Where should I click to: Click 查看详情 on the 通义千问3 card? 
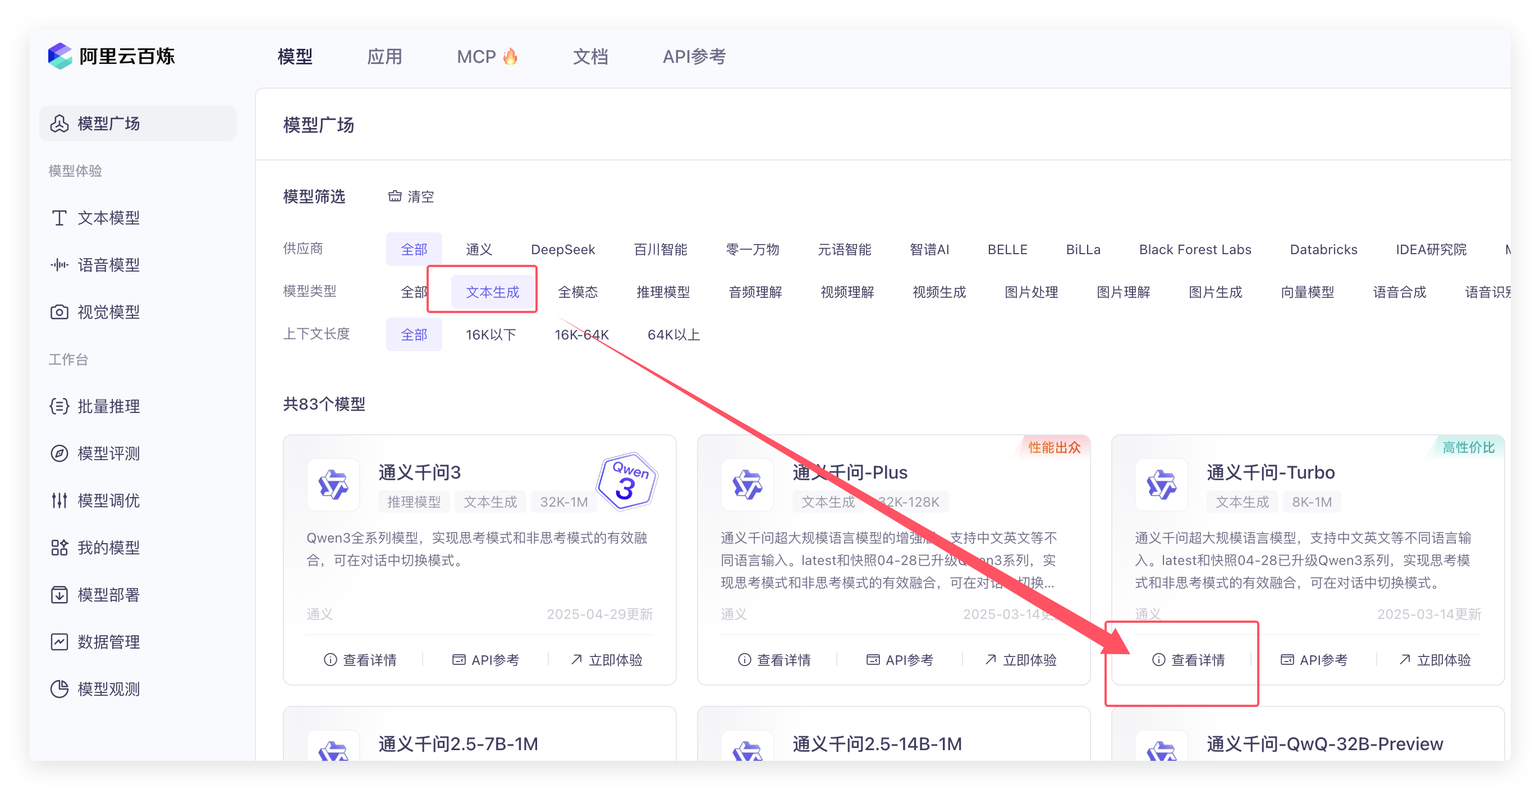click(x=360, y=660)
